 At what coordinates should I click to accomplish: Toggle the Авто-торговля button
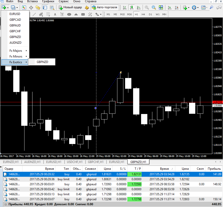pos(104,7)
